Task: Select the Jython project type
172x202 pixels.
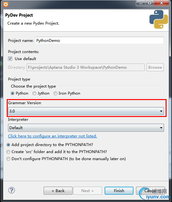Action: pyautogui.click(x=34, y=93)
